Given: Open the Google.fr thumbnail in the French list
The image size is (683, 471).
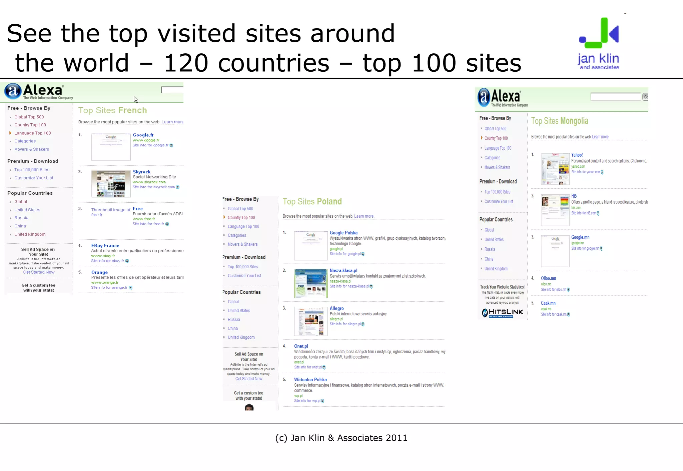Looking at the screenshot, I should [111, 147].
